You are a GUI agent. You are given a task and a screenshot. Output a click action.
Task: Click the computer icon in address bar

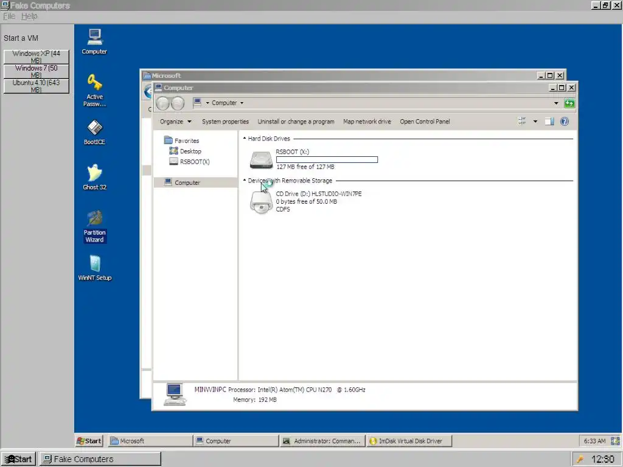click(198, 102)
